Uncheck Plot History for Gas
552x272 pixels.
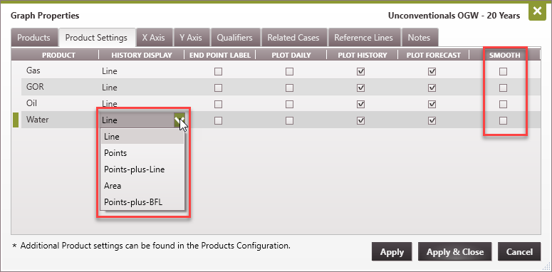pos(360,72)
